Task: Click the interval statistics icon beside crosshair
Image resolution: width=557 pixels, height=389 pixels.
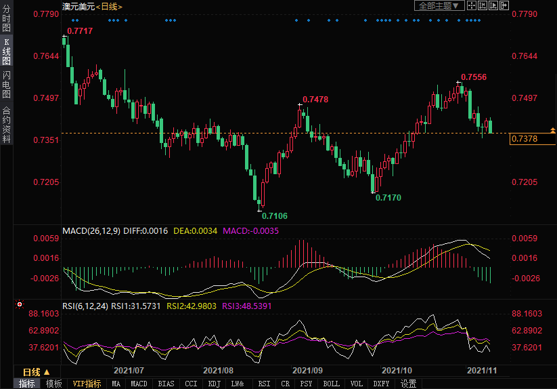Action: pos(482,5)
